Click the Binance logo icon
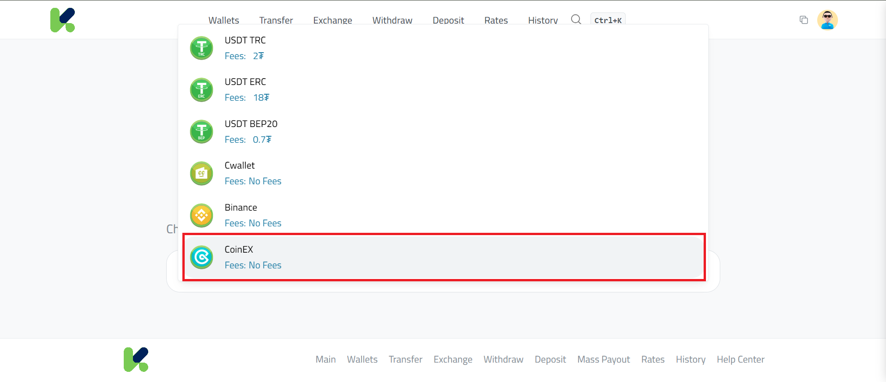 [x=201, y=215]
